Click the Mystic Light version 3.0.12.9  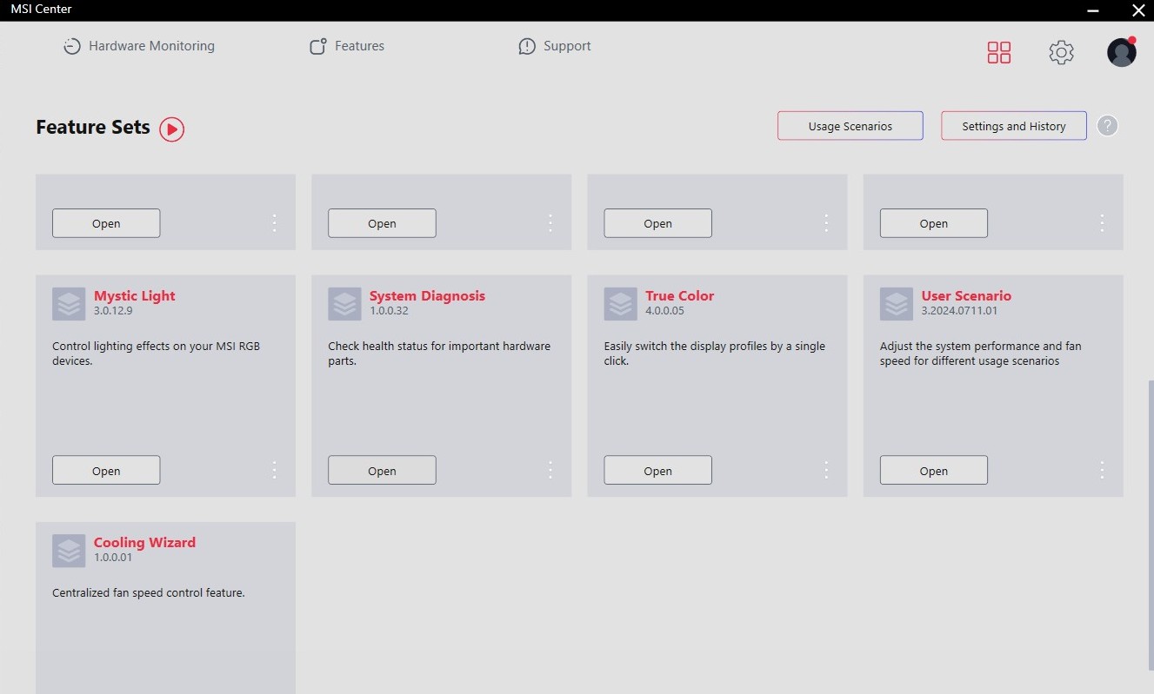click(113, 311)
